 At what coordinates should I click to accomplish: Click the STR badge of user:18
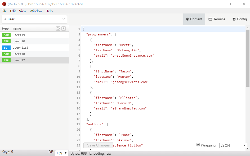pos(6,54)
